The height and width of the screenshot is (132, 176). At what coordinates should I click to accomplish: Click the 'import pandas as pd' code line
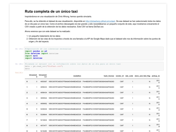tap(36, 51)
